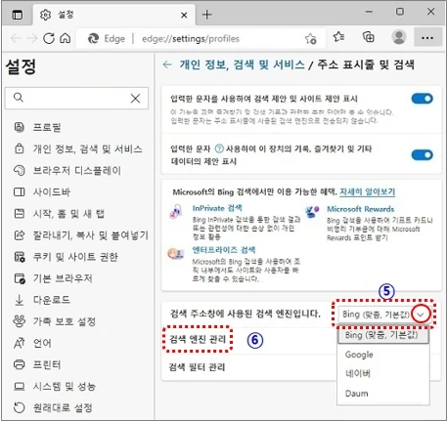Screen dimensions: 447x421
Task: Open 시작, 홈 및 새 탭 section
Action: pyautogui.click(x=60, y=214)
